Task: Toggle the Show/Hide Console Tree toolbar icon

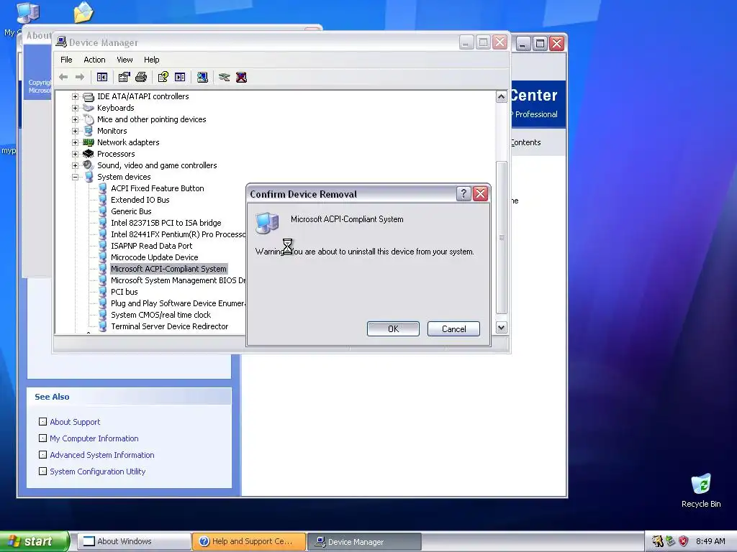Action: 102,78
